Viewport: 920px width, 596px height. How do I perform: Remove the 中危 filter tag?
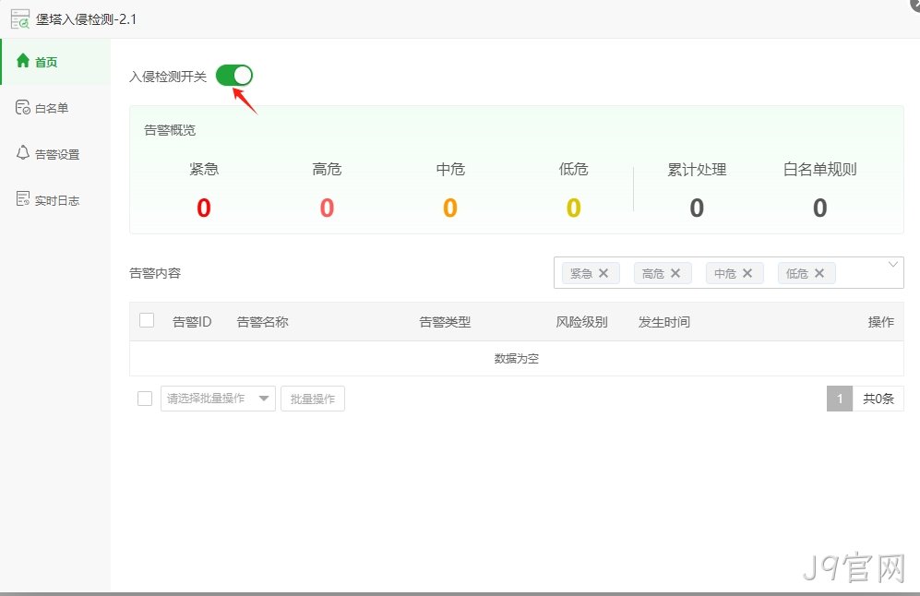[747, 273]
